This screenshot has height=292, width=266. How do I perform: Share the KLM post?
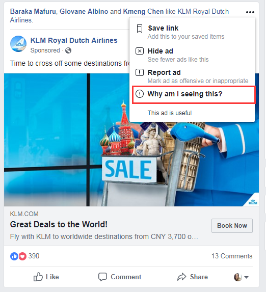(x=193, y=277)
